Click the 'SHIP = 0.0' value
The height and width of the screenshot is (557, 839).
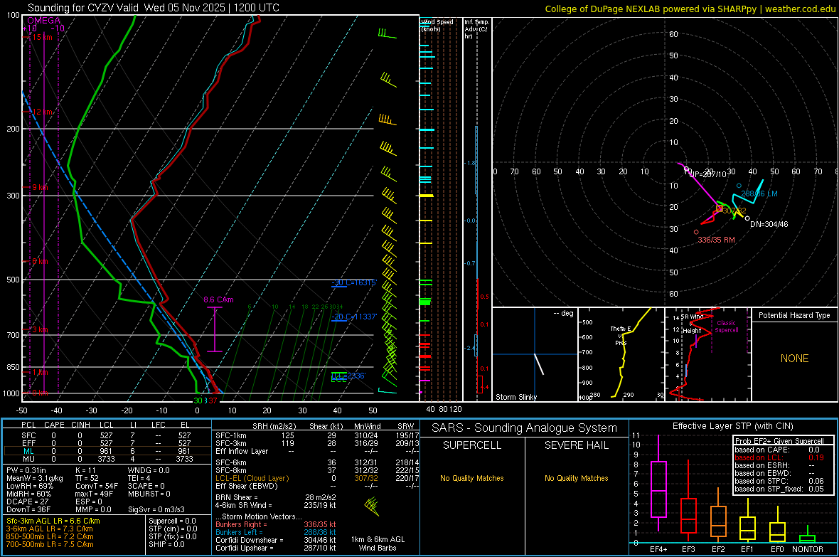click(166, 545)
